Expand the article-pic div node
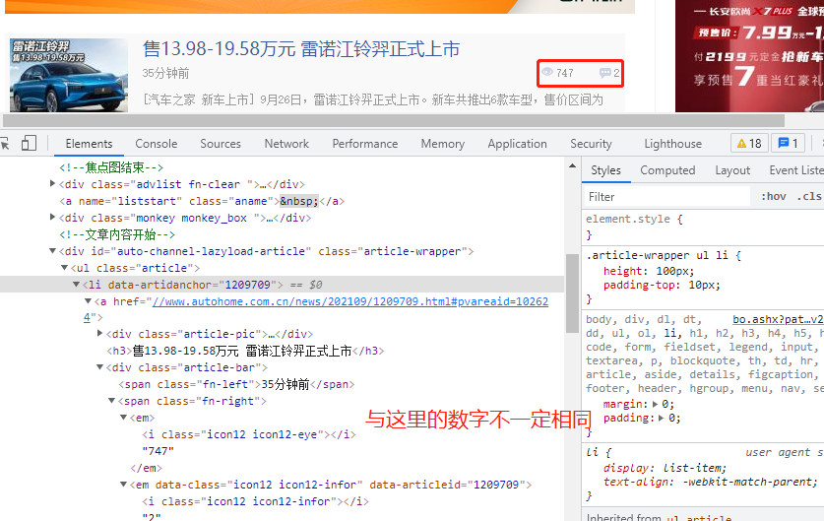Screen dimensions: 824x521 (99, 333)
